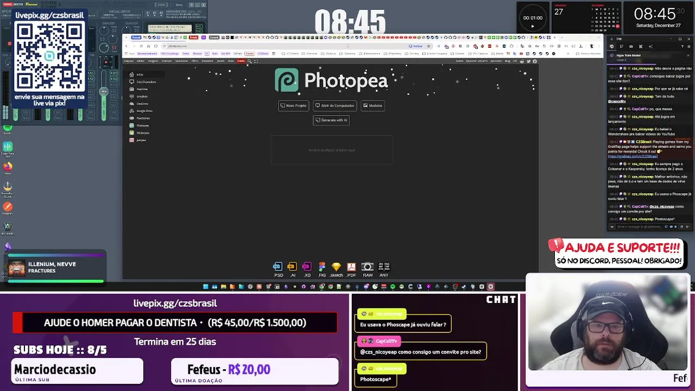Open the Camada menu in Photopea

(167, 61)
